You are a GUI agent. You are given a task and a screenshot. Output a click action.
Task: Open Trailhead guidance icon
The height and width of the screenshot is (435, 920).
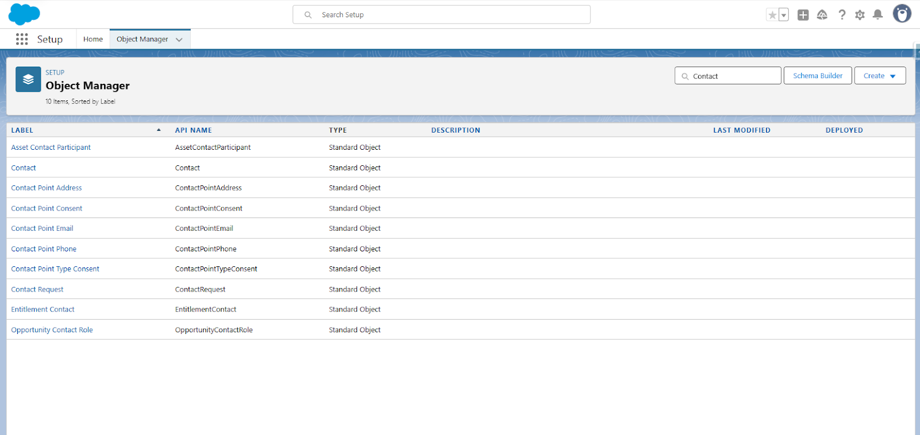822,15
